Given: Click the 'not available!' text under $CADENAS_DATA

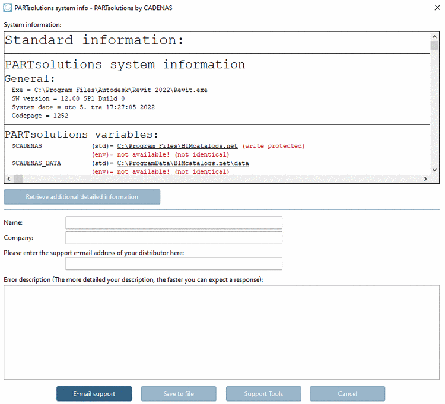Looking at the screenshot, I should [144, 171].
